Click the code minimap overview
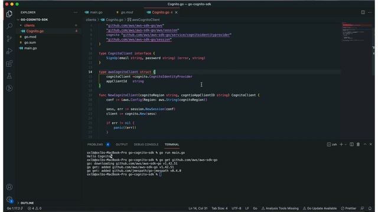The height and width of the screenshot is (212, 378). [357, 32]
